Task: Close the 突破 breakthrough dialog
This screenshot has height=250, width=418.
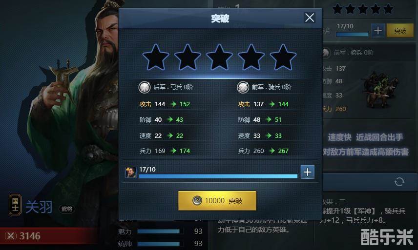Action: [x=309, y=18]
